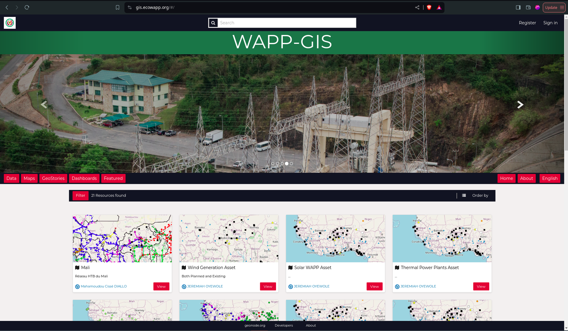View the Wind Generation Asset resource
The width and height of the screenshot is (568, 331).
tap(268, 286)
